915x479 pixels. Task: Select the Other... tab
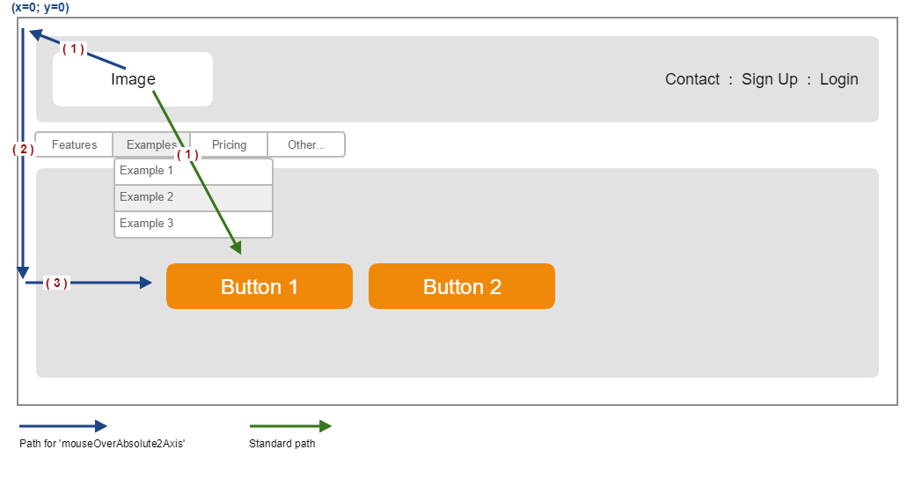coord(306,144)
